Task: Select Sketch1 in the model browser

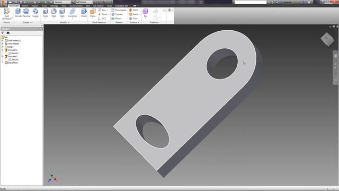Action: 13,53
